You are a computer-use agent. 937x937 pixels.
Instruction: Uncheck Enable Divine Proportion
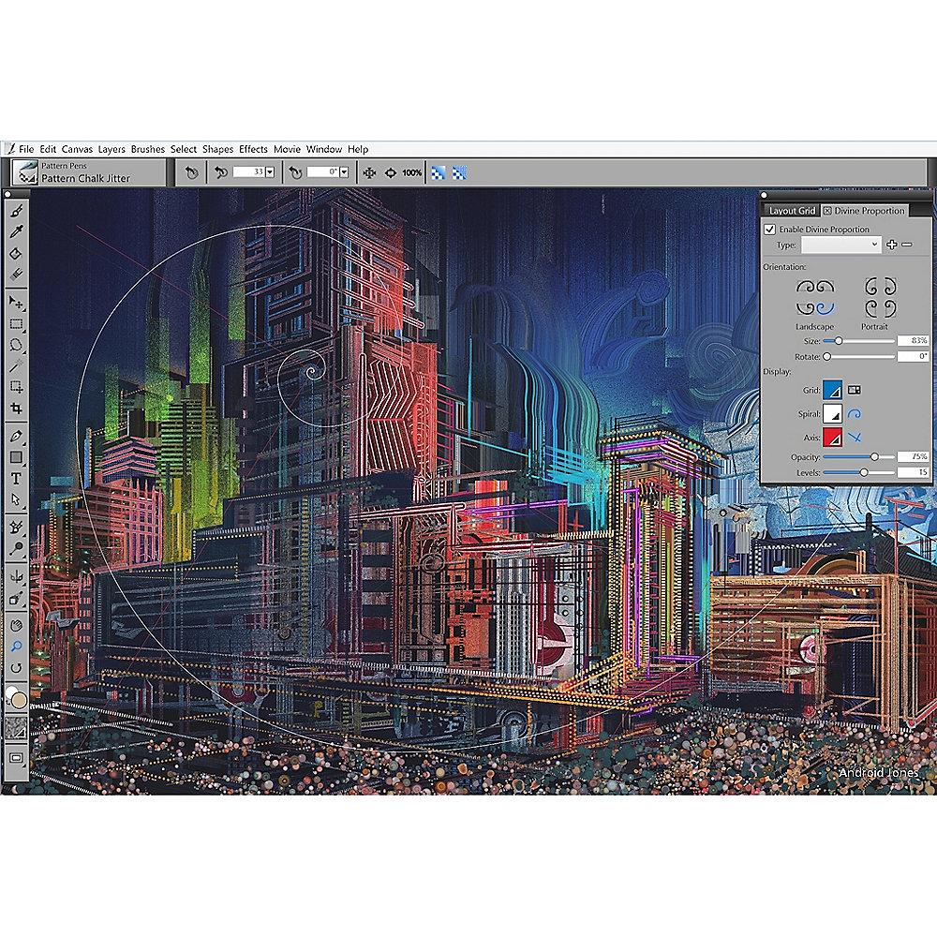[771, 230]
